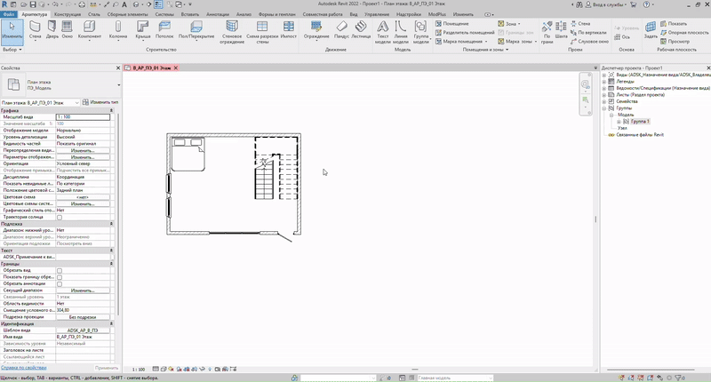This screenshot has height=382, width=711.
Task: Enable the Обрезать вид checkbox
Action: click(60, 270)
